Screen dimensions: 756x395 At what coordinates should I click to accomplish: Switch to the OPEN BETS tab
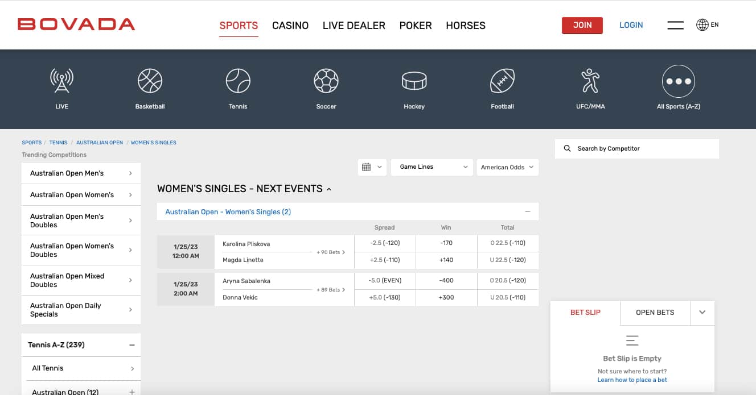point(655,313)
